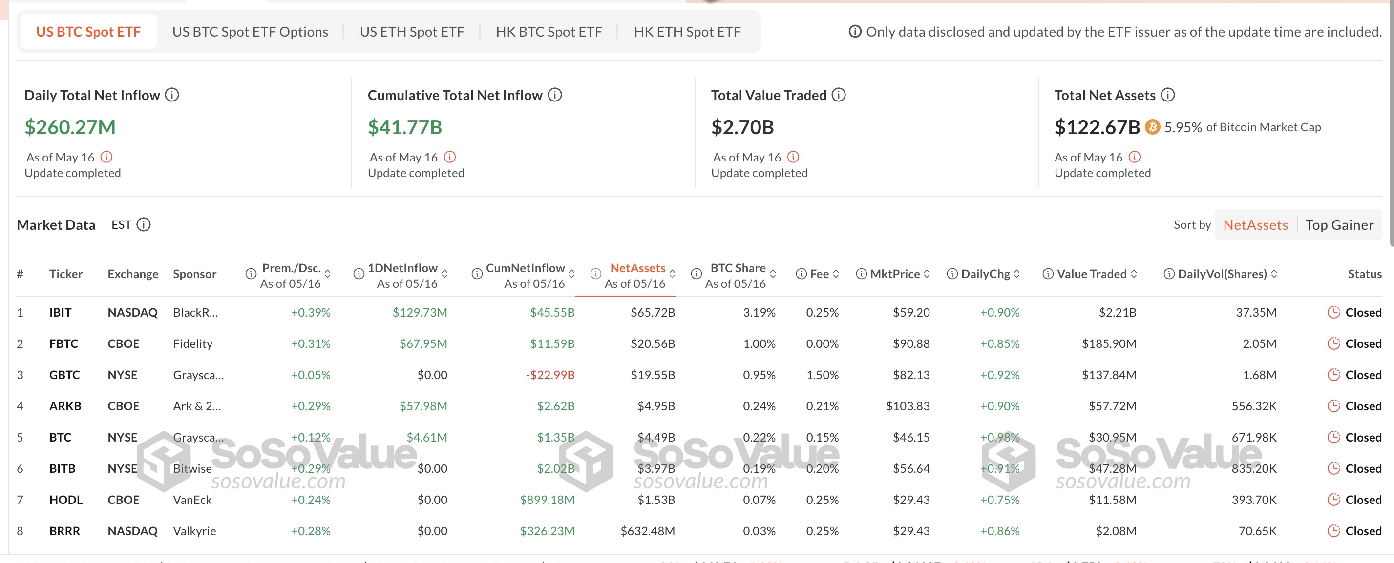Viewport: 1394px width, 563px height.
Task: Click info icon beside Fee column
Action: (x=802, y=274)
